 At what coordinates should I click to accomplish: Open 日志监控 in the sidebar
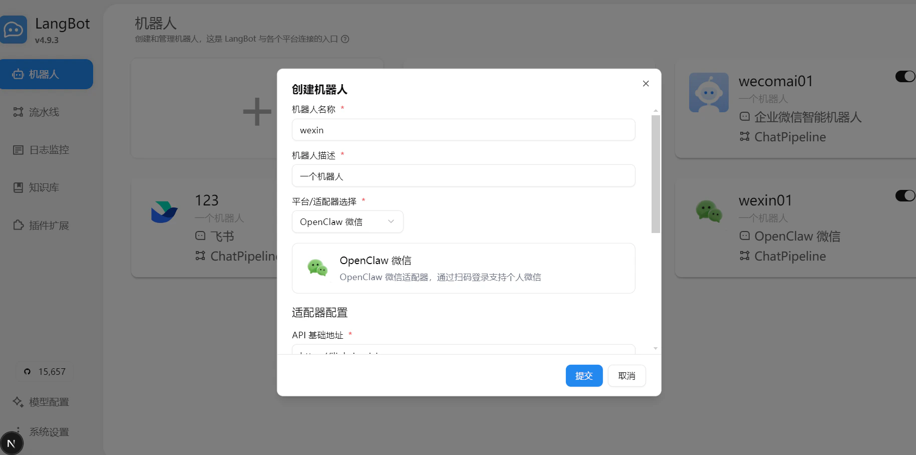pyautogui.click(x=18, y=149)
